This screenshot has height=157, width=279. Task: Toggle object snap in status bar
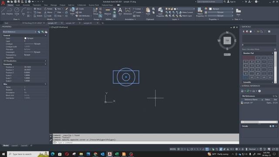[x=207, y=149]
